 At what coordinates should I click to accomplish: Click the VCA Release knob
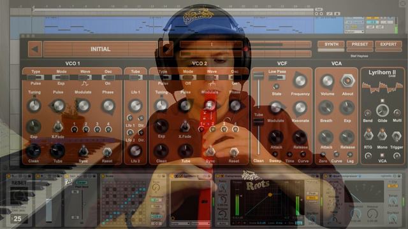(347, 137)
